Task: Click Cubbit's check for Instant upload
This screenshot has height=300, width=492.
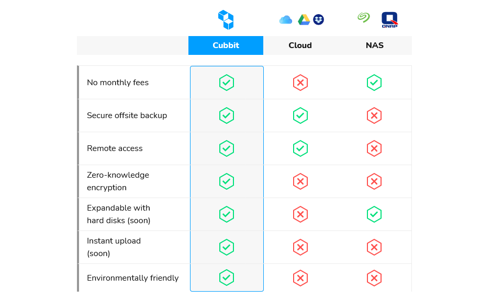Action: coord(227,247)
